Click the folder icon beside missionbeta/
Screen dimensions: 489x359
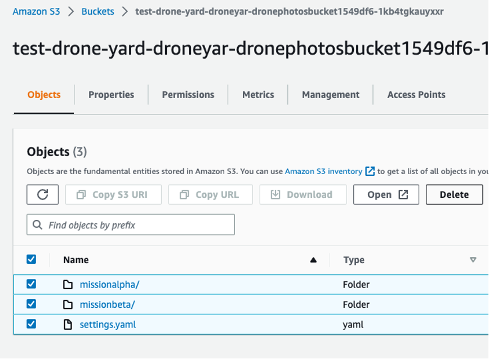tap(68, 304)
